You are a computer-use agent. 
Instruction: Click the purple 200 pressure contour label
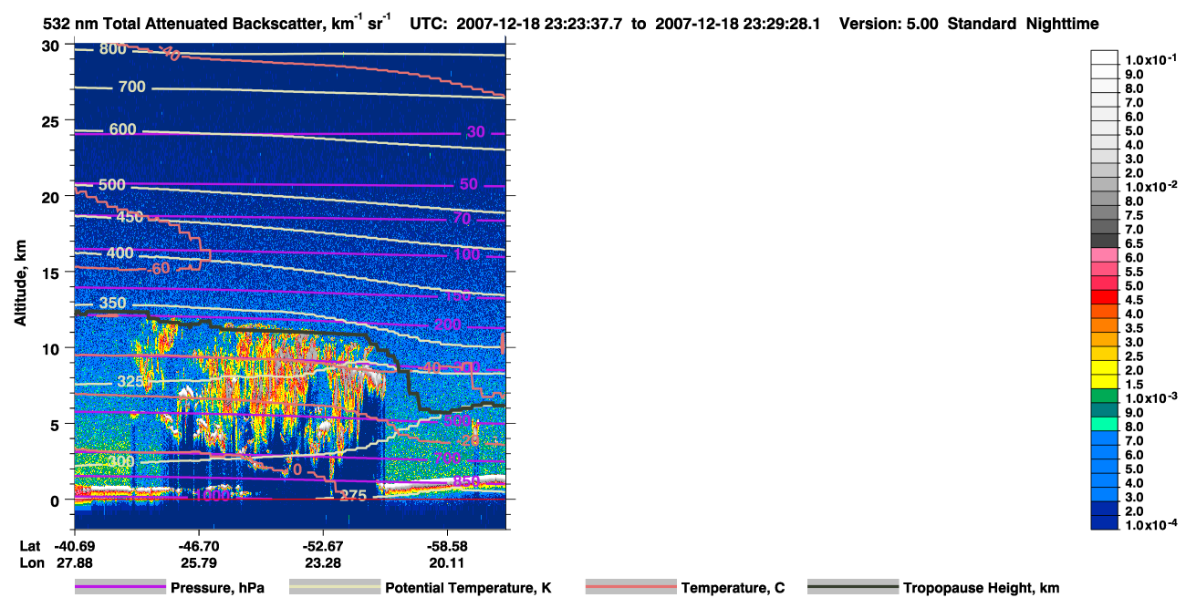click(x=448, y=325)
